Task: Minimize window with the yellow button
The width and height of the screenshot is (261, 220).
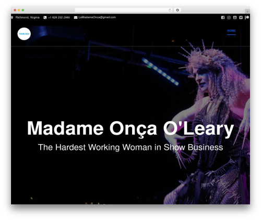Action: [x=19, y=10]
